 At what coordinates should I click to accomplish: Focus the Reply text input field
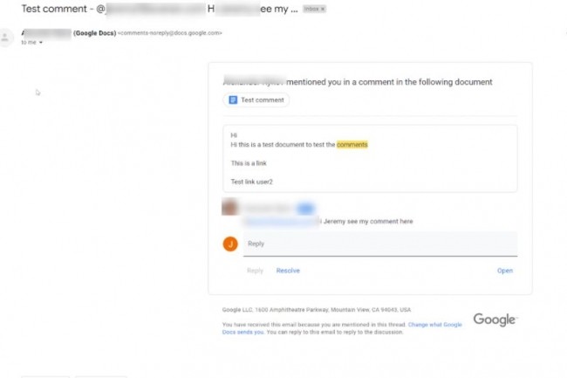point(380,244)
